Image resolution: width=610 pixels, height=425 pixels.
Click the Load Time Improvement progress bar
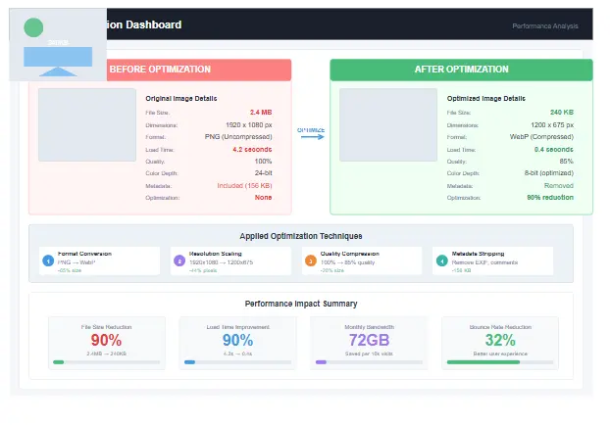click(236, 361)
